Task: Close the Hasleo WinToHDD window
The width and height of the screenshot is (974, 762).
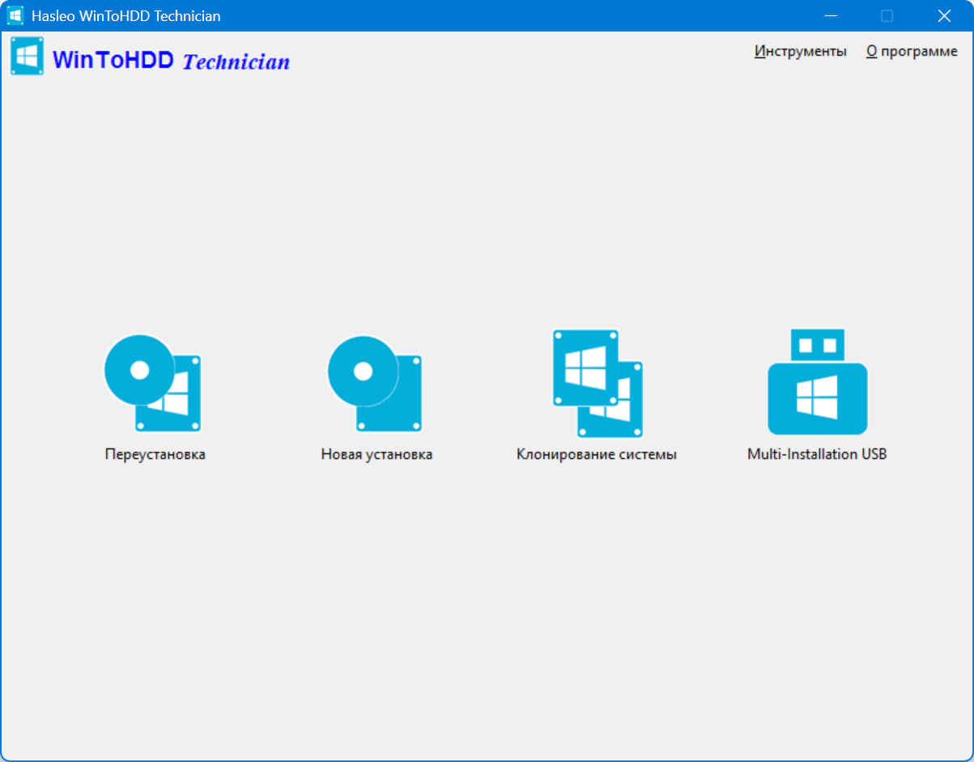Action: (x=944, y=15)
